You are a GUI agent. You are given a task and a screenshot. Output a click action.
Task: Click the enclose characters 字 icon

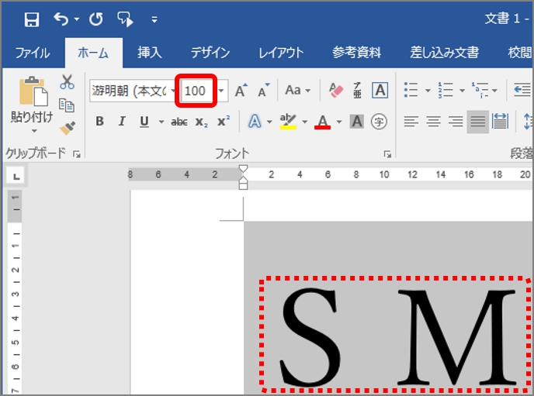tap(379, 122)
